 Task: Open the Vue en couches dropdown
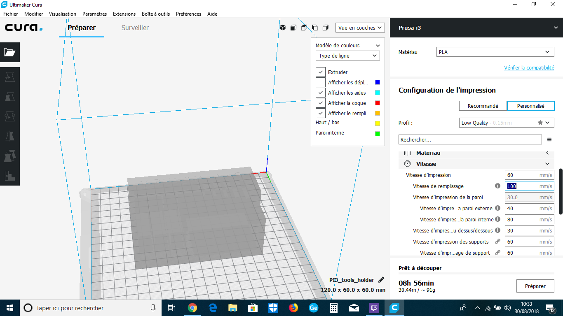tap(360, 28)
